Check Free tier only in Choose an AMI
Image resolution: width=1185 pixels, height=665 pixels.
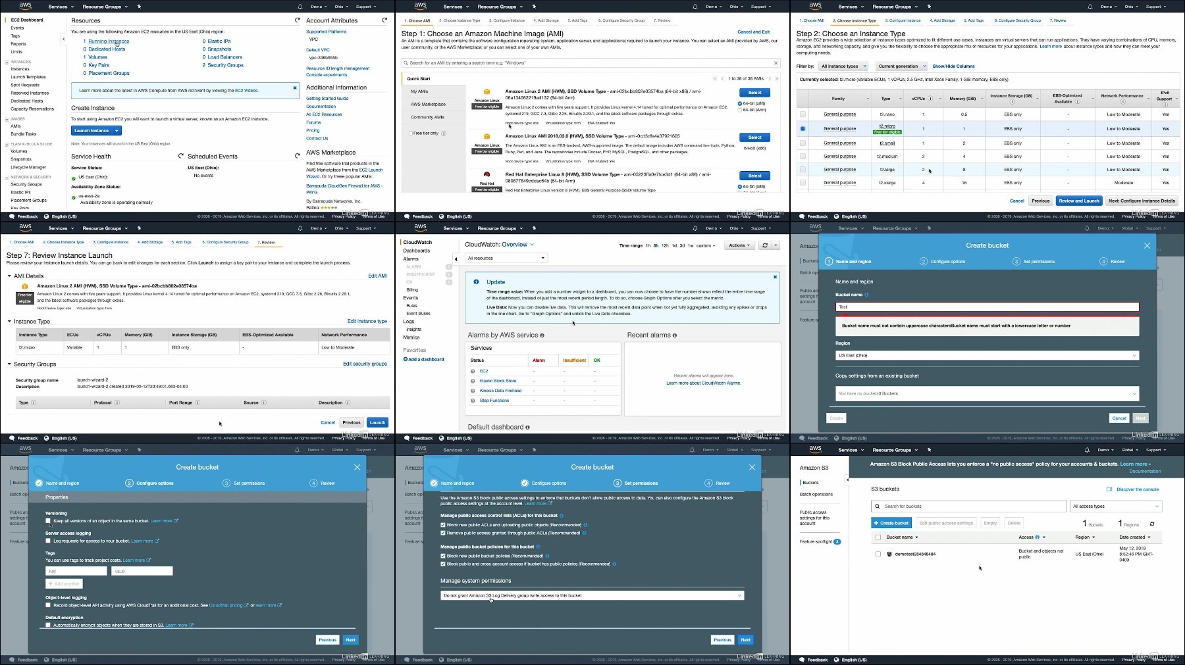coord(411,134)
